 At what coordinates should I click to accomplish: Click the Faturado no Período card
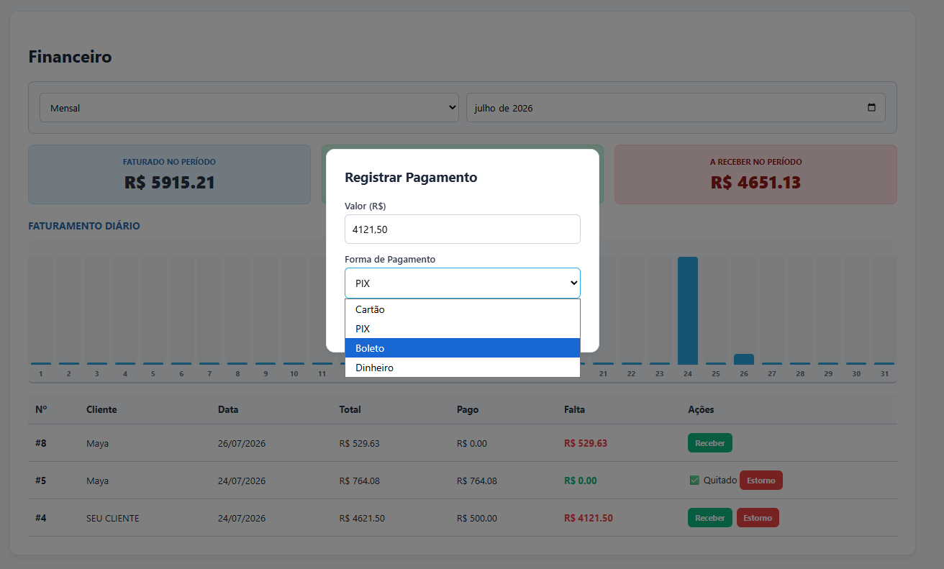tap(169, 175)
